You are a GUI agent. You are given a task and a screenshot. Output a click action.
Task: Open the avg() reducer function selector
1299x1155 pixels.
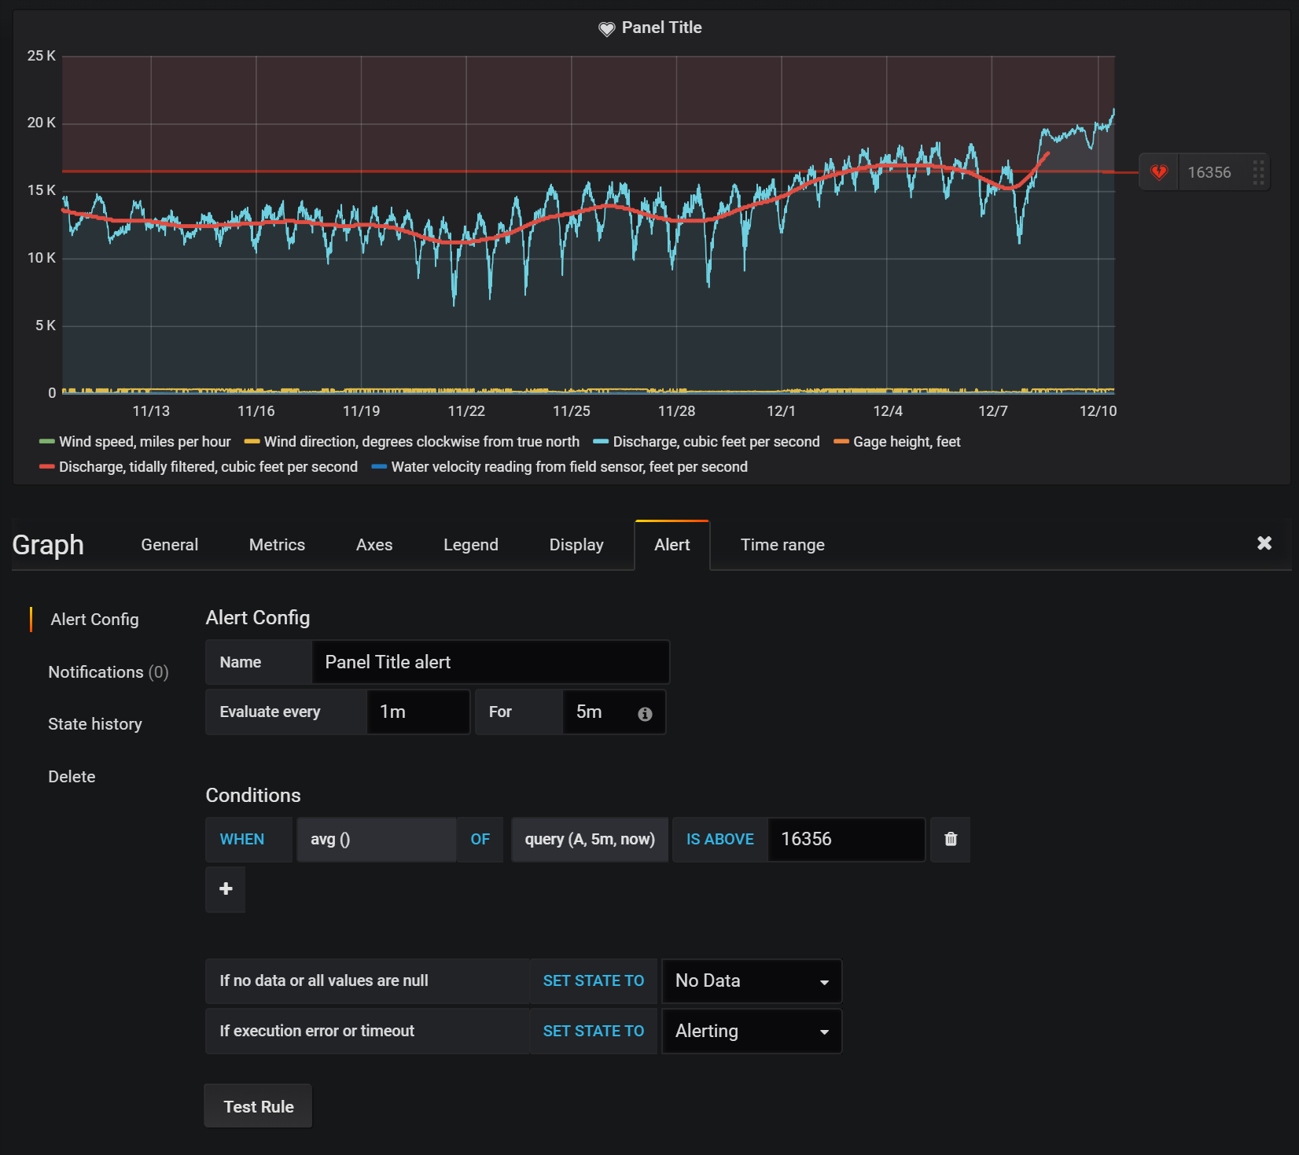pos(377,839)
